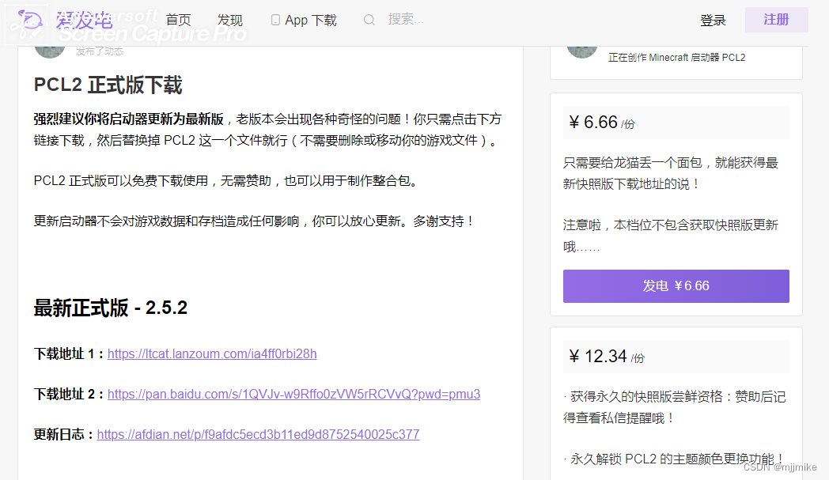
Task: Click the 搜索 input field
Action: click(x=405, y=20)
